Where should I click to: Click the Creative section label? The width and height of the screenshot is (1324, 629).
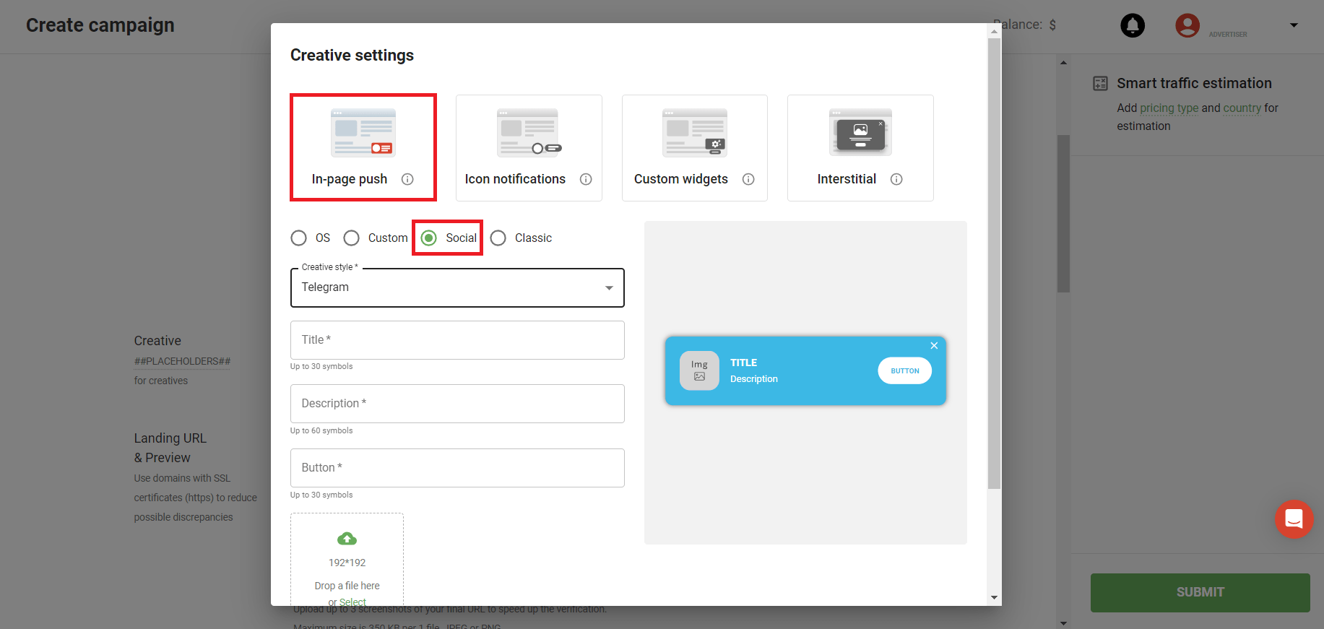[x=157, y=341]
